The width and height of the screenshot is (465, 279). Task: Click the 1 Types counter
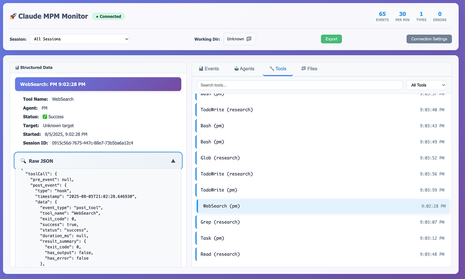tap(421, 17)
